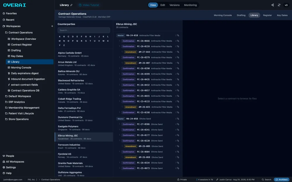Viewport: 292px width, 182px height.
Task: Open Settings in the sidebar
Action: pos(9,167)
